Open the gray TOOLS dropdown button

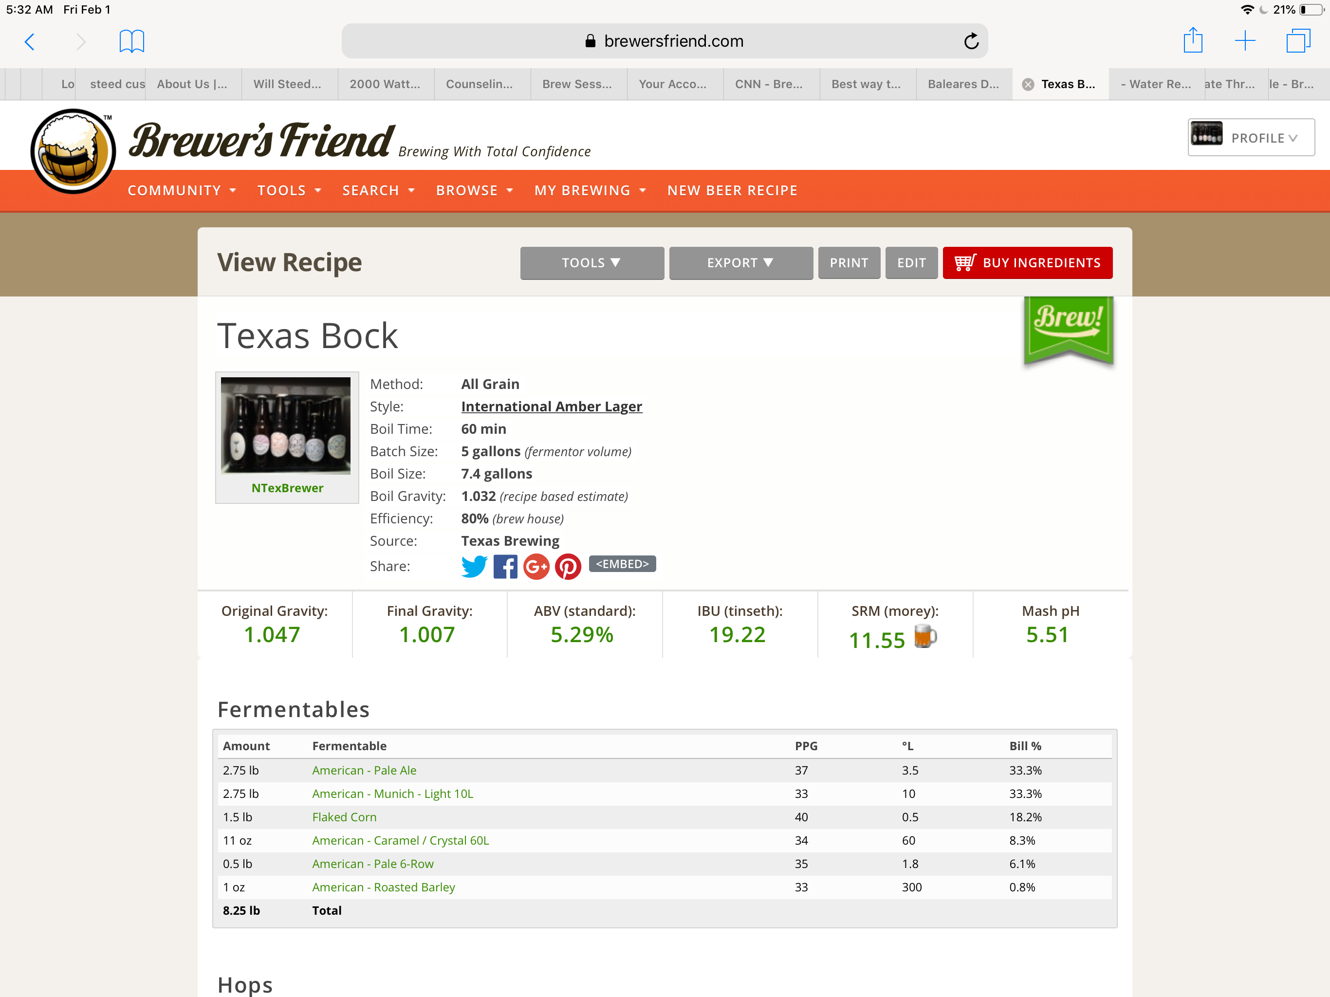click(591, 263)
